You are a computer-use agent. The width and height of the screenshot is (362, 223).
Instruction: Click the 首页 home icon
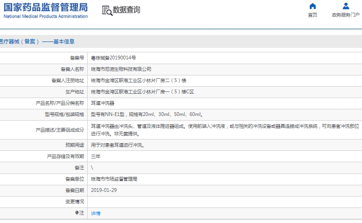pos(313,6)
